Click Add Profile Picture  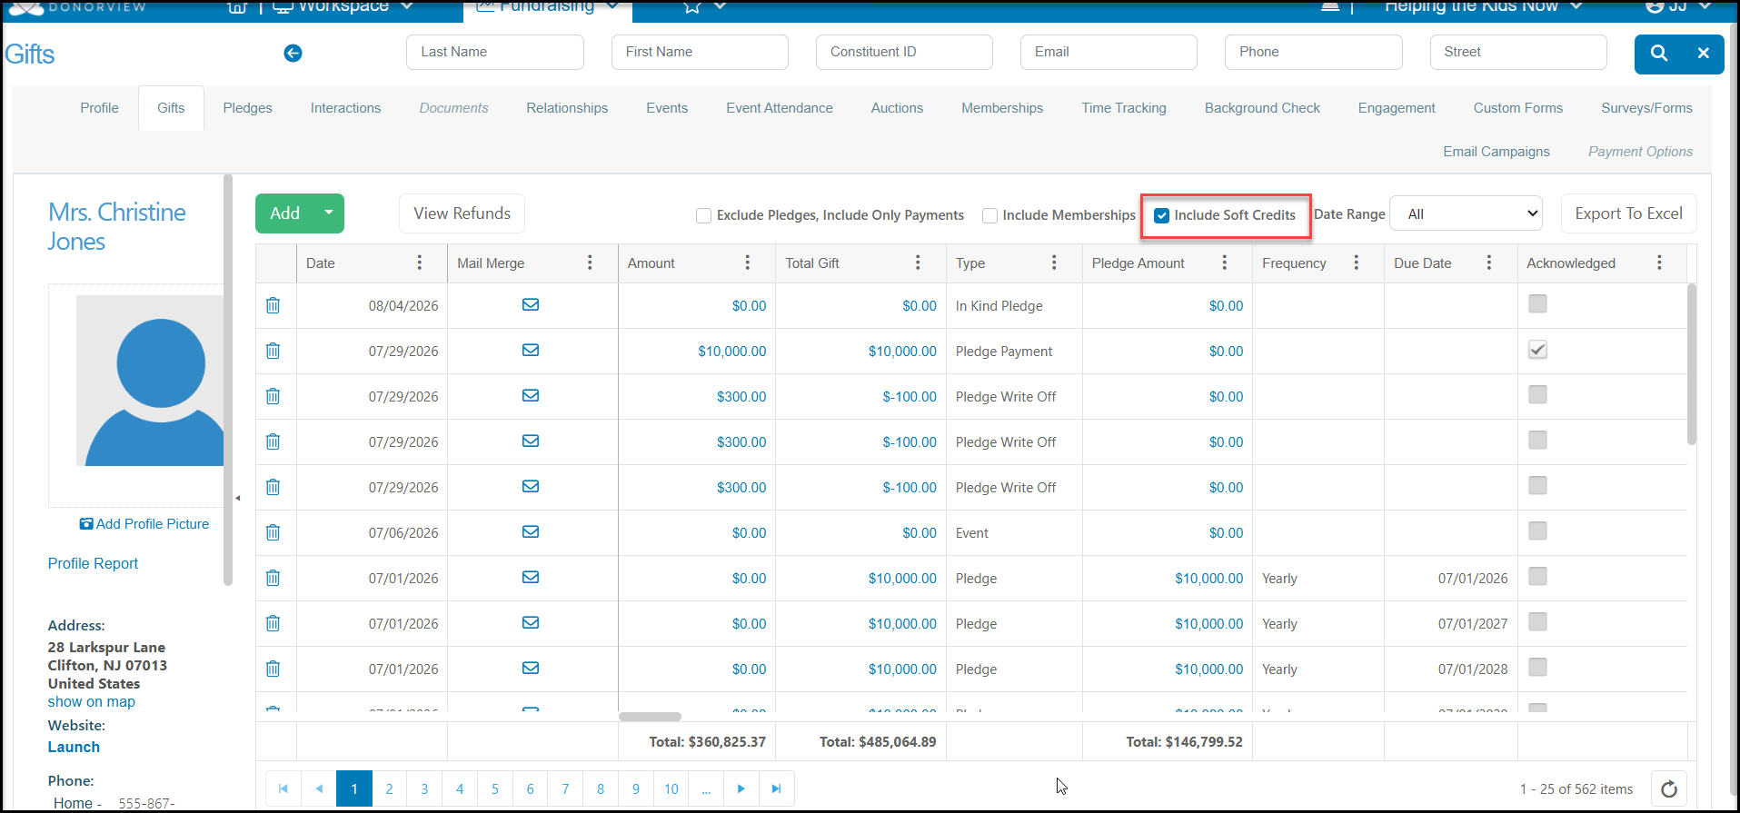pos(144,524)
